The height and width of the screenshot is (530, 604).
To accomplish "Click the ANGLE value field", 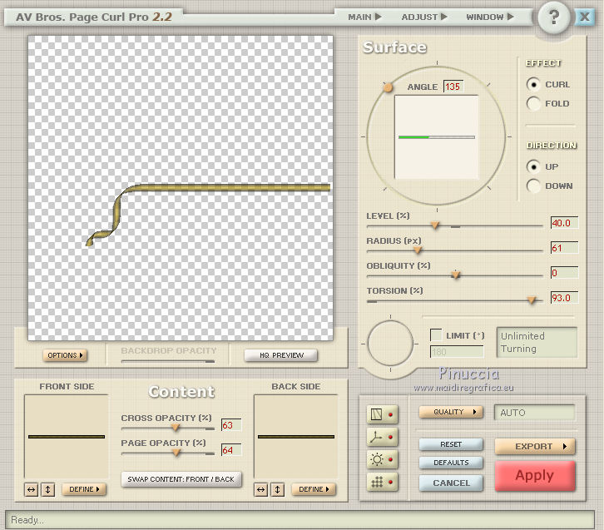I will (x=453, y=87).
